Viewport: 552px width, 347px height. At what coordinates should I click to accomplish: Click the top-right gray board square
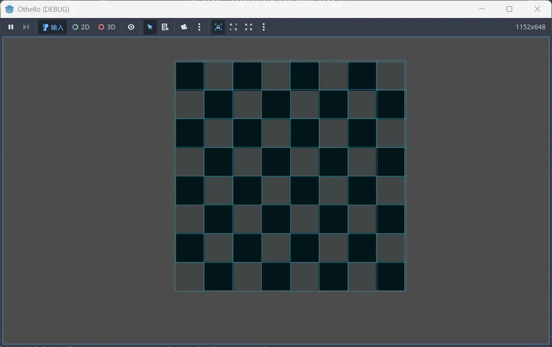click(391, 76)
